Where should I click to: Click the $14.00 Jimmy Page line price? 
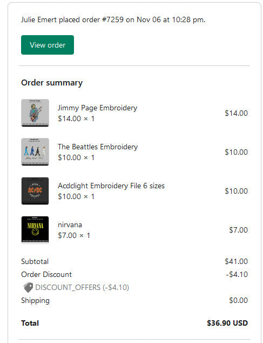click(236, 113)
